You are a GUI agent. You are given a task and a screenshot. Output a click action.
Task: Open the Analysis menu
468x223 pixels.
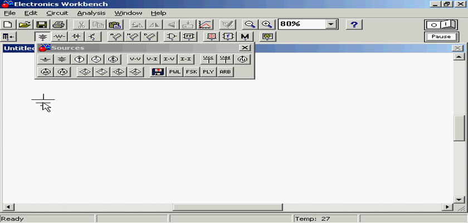click(x=91, y=13)
